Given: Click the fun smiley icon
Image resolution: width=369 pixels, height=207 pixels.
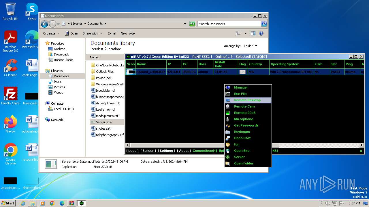Looking at the screenshot, I should coord(228,145).
